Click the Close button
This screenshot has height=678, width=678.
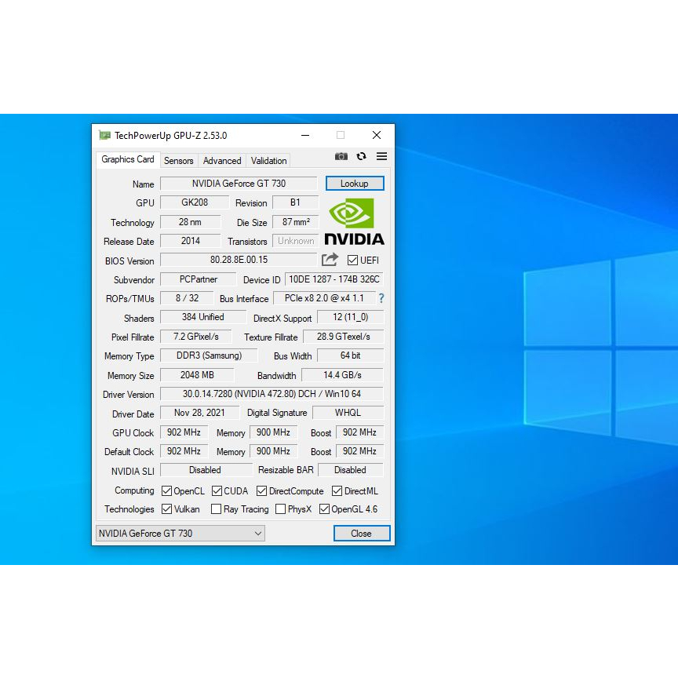[x=361, y=534]
